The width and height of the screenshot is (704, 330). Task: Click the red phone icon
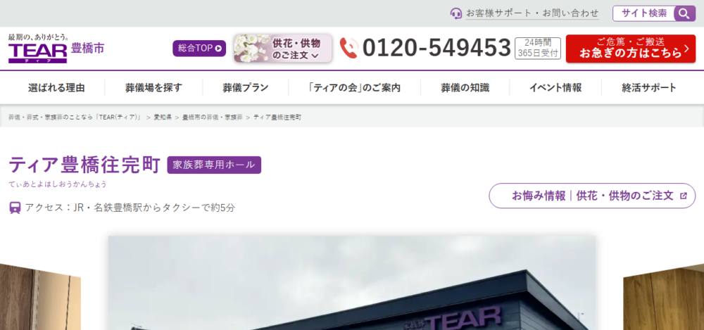click(x=349, y=48)
